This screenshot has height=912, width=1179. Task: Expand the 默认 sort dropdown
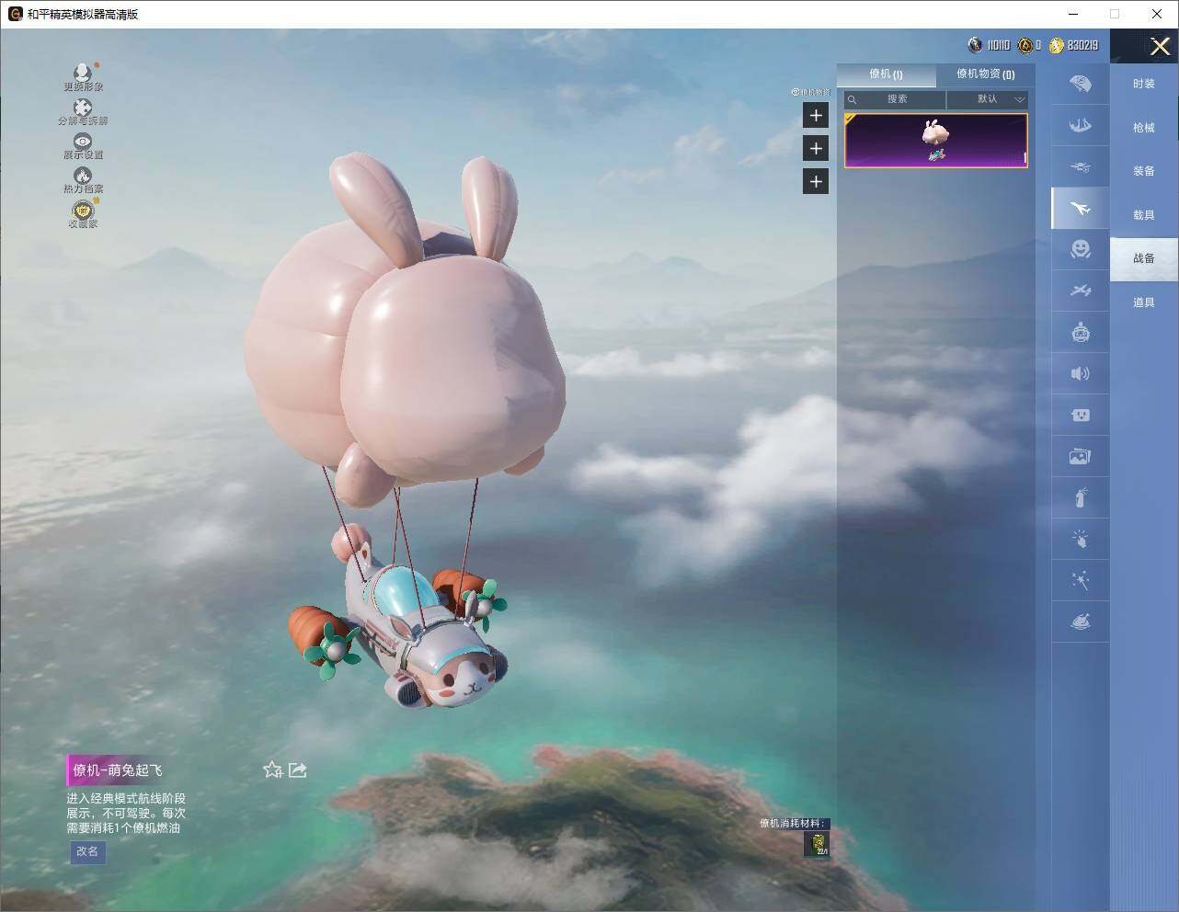click(x=988, y=99)
